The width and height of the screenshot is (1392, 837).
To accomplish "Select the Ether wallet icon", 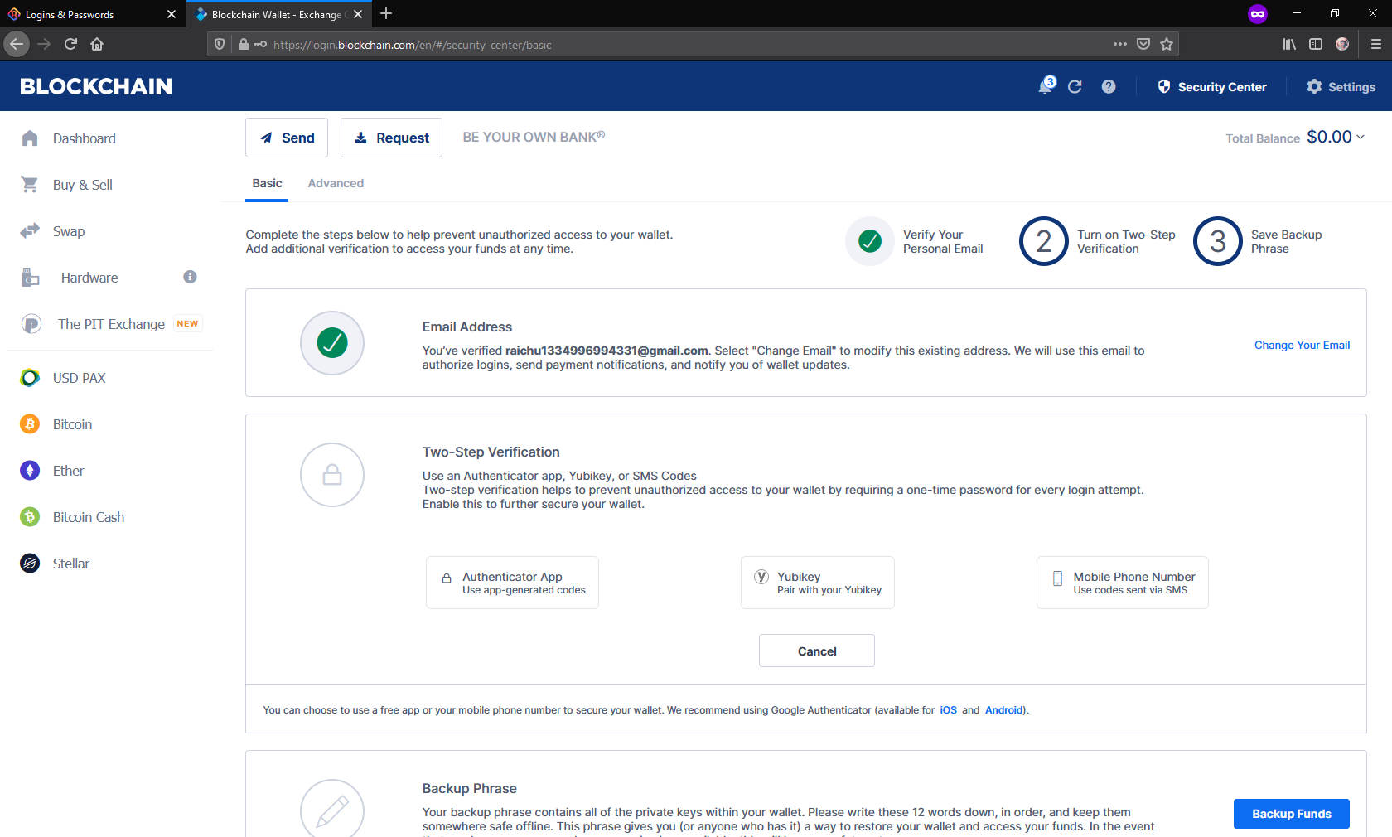I will coord(30,471).
